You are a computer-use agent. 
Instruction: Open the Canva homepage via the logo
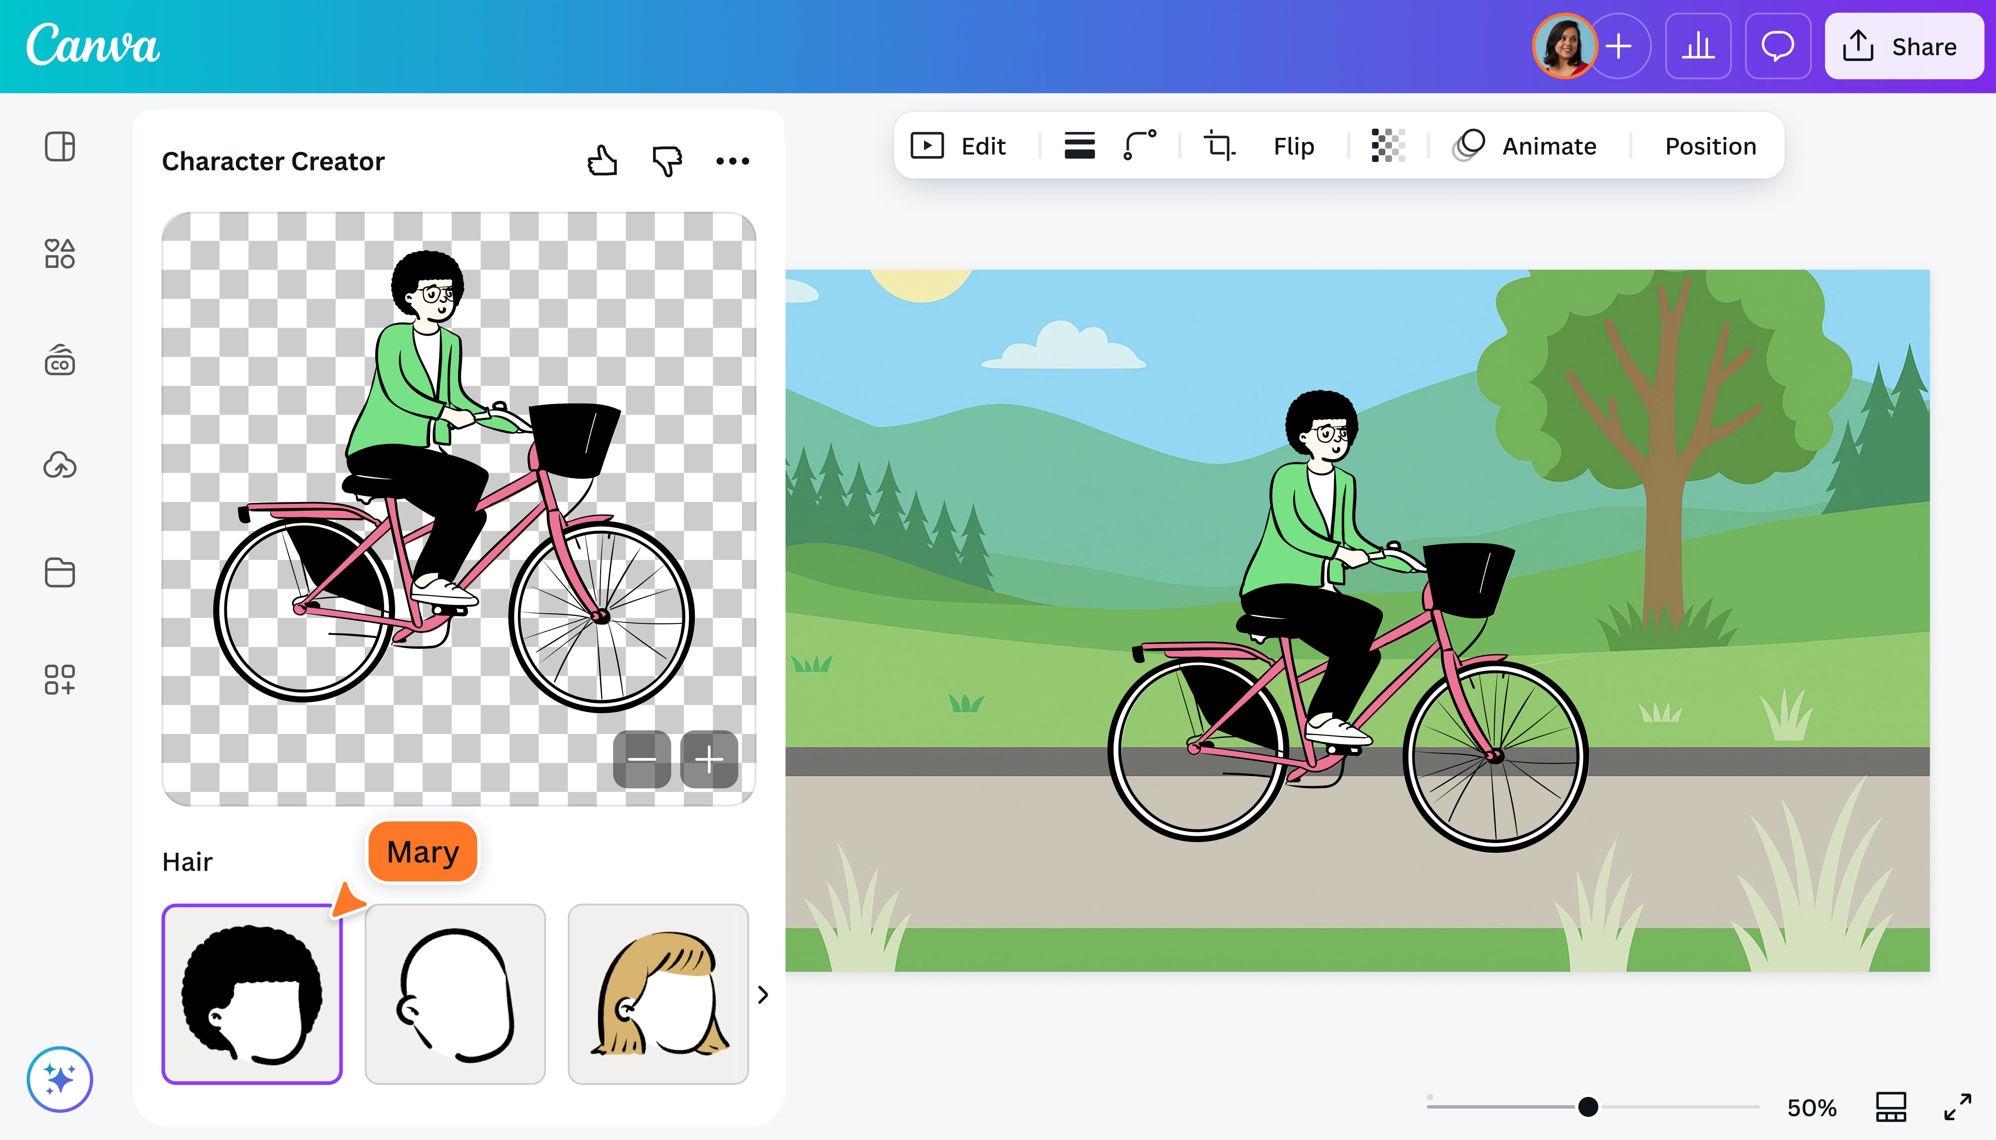(x=92, y=46)
